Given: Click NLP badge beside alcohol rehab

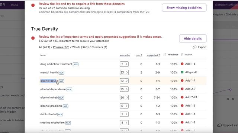Looking at the screenshot, I should pyautogui.click(x=61, y=98).
